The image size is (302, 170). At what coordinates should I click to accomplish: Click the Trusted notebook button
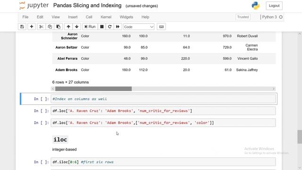243,17
